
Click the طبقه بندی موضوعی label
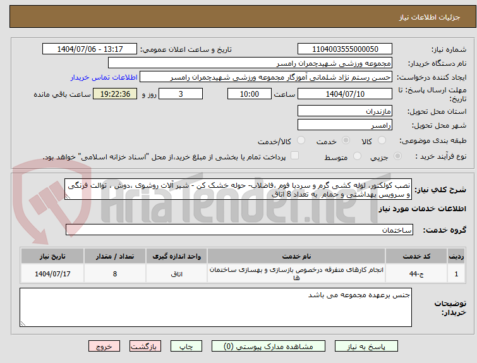(433, 140)
